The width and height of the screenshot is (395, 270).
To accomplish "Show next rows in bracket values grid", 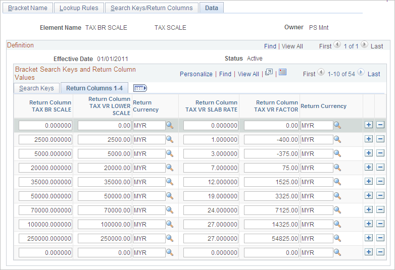I will [x=361, y=73].
